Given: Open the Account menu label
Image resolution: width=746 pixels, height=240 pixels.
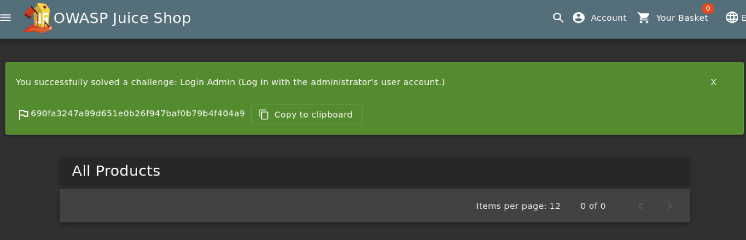Looking at the screenshot, I should click(608, 18).
